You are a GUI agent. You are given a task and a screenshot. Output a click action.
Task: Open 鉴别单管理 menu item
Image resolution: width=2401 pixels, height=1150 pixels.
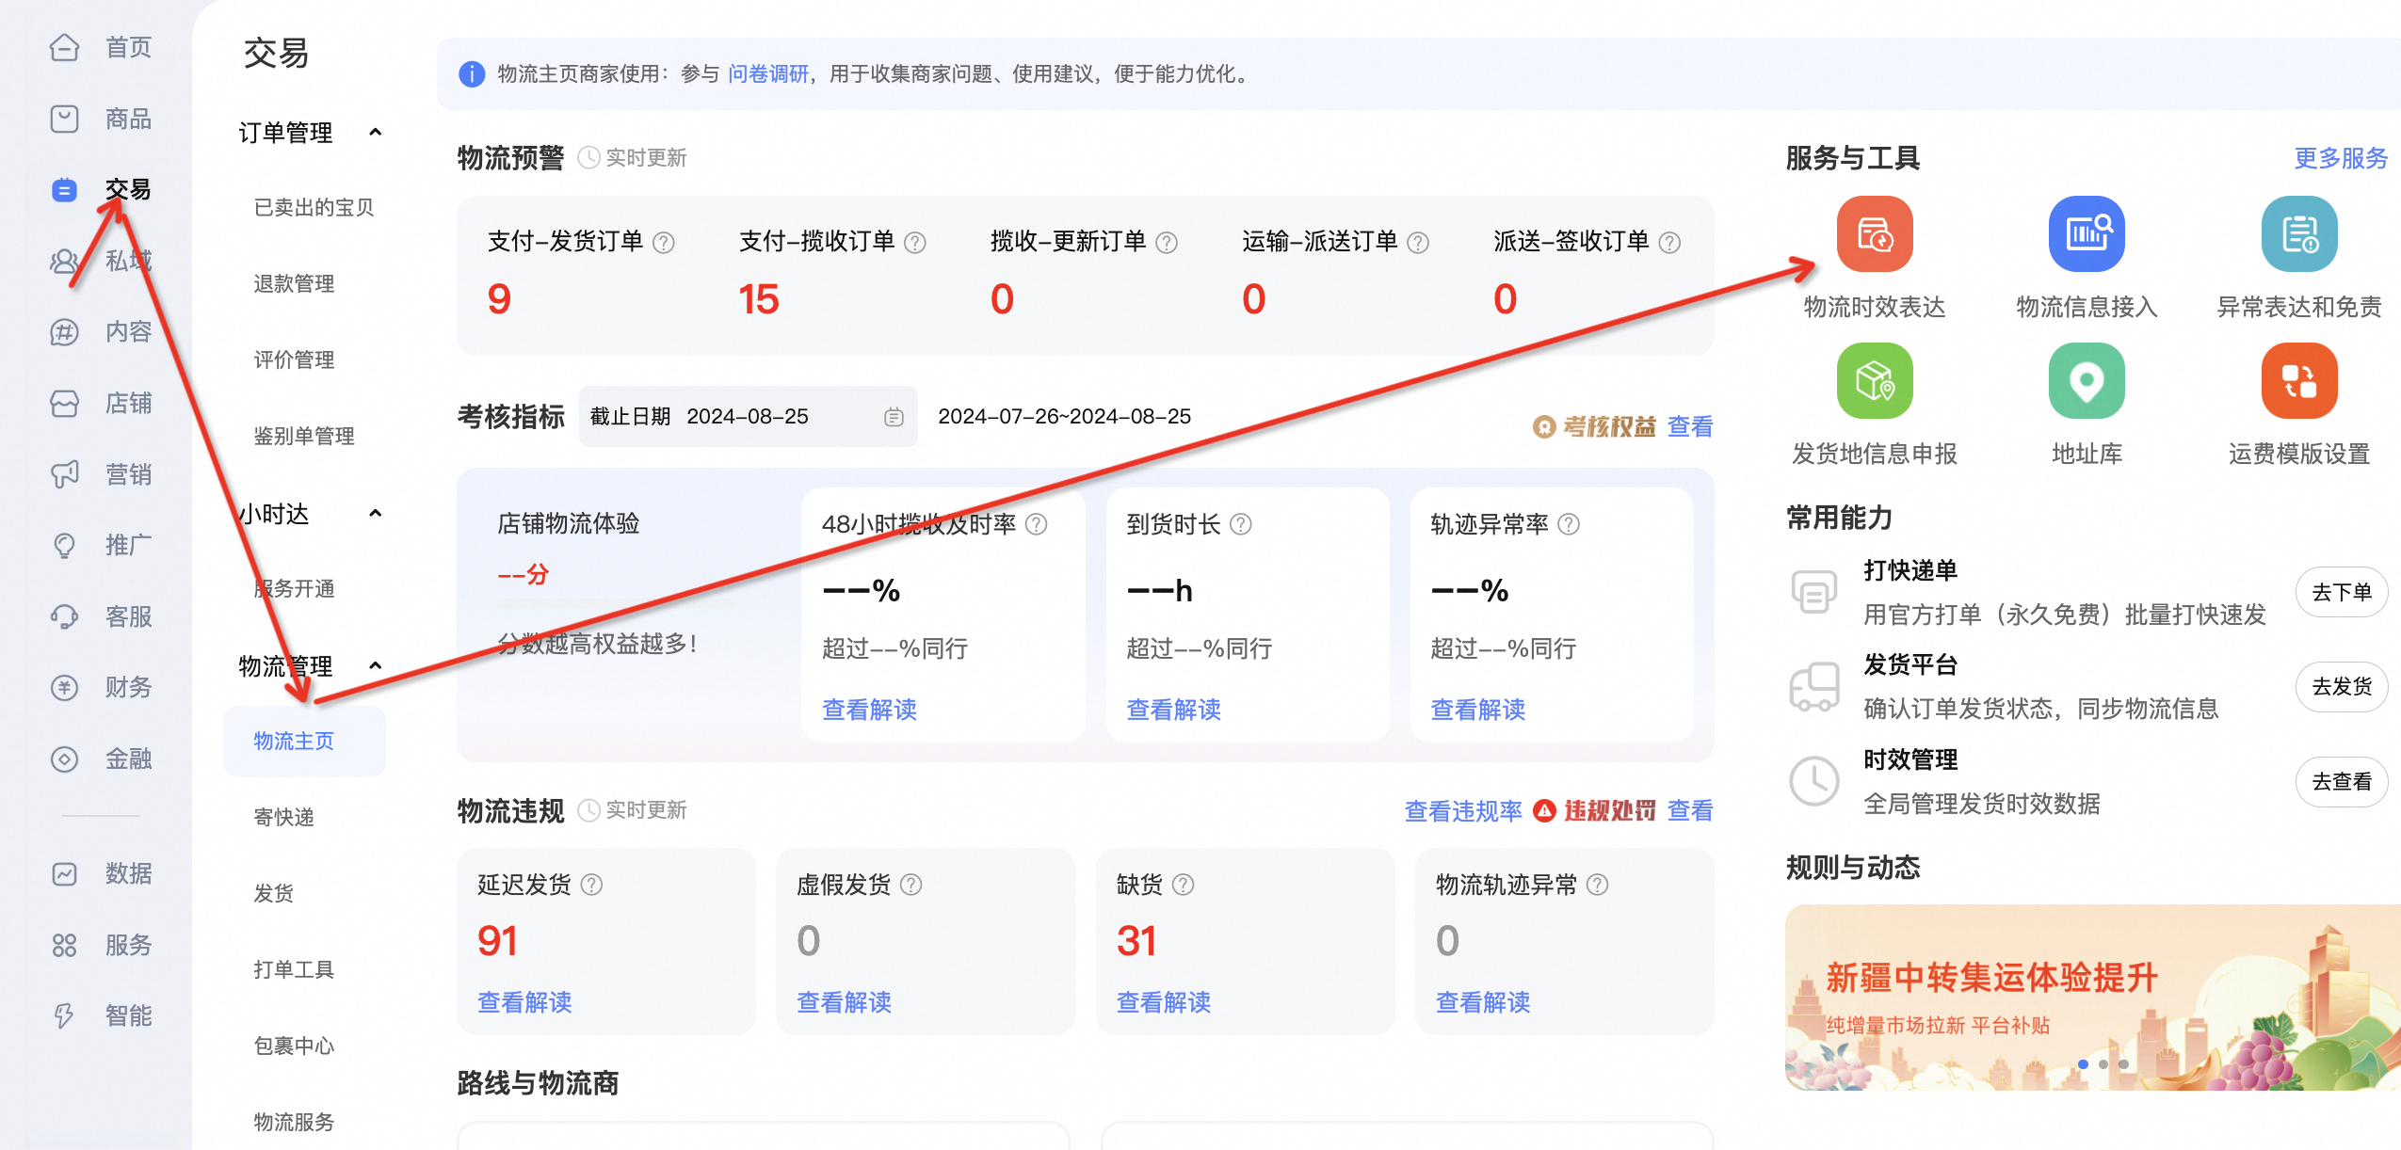pyautogui.click(x=304, y=436)
